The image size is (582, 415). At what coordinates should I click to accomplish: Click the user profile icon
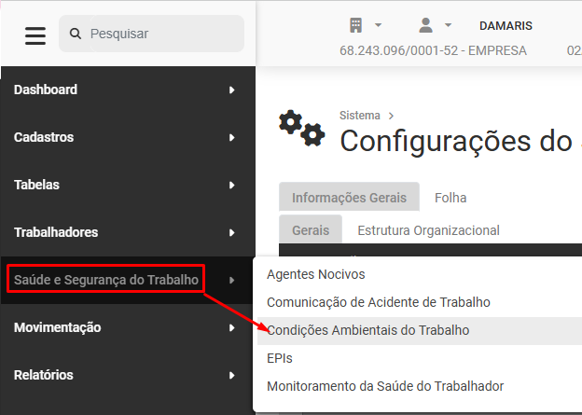(425, 25)
